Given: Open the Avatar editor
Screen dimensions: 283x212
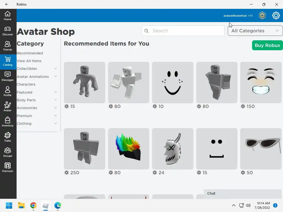Looking at the screenshot, I should (x=7, y=107).
